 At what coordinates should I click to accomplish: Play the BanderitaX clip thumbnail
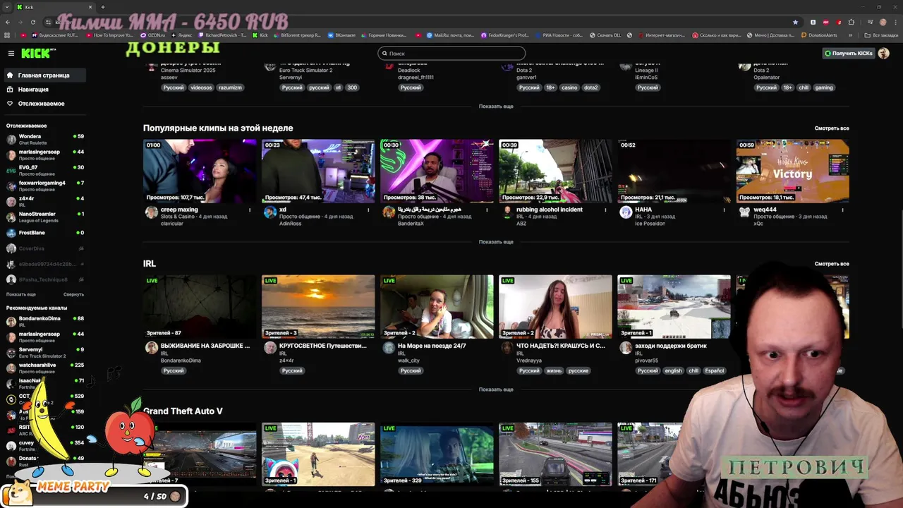pos(437,171)
